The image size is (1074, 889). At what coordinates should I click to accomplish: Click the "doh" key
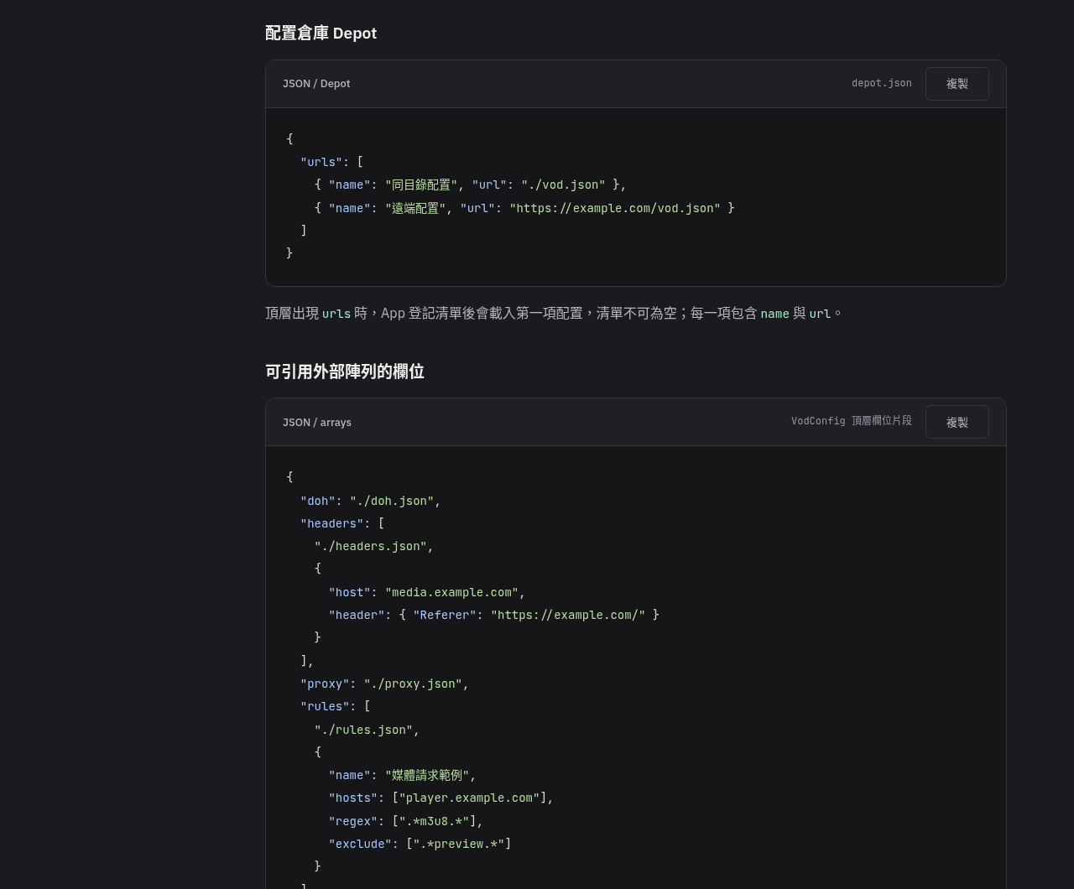tap(318, 501)
